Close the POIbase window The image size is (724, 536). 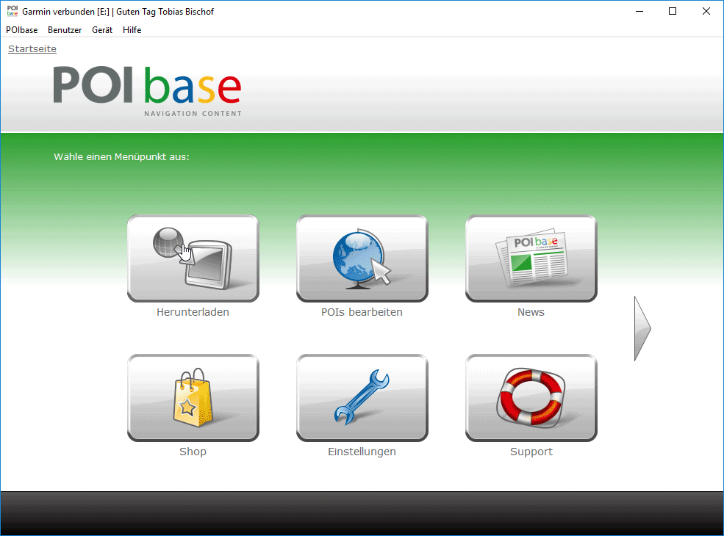click(x=706, y=12)
